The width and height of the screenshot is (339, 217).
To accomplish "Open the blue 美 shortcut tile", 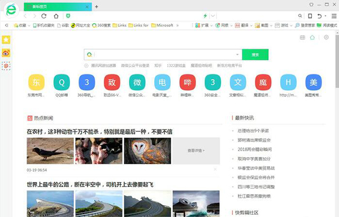I will point(314,82).
